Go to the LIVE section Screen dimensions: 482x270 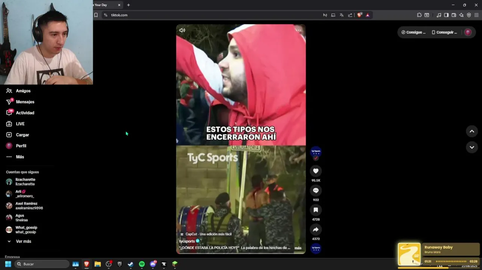[x=15, y=124]
